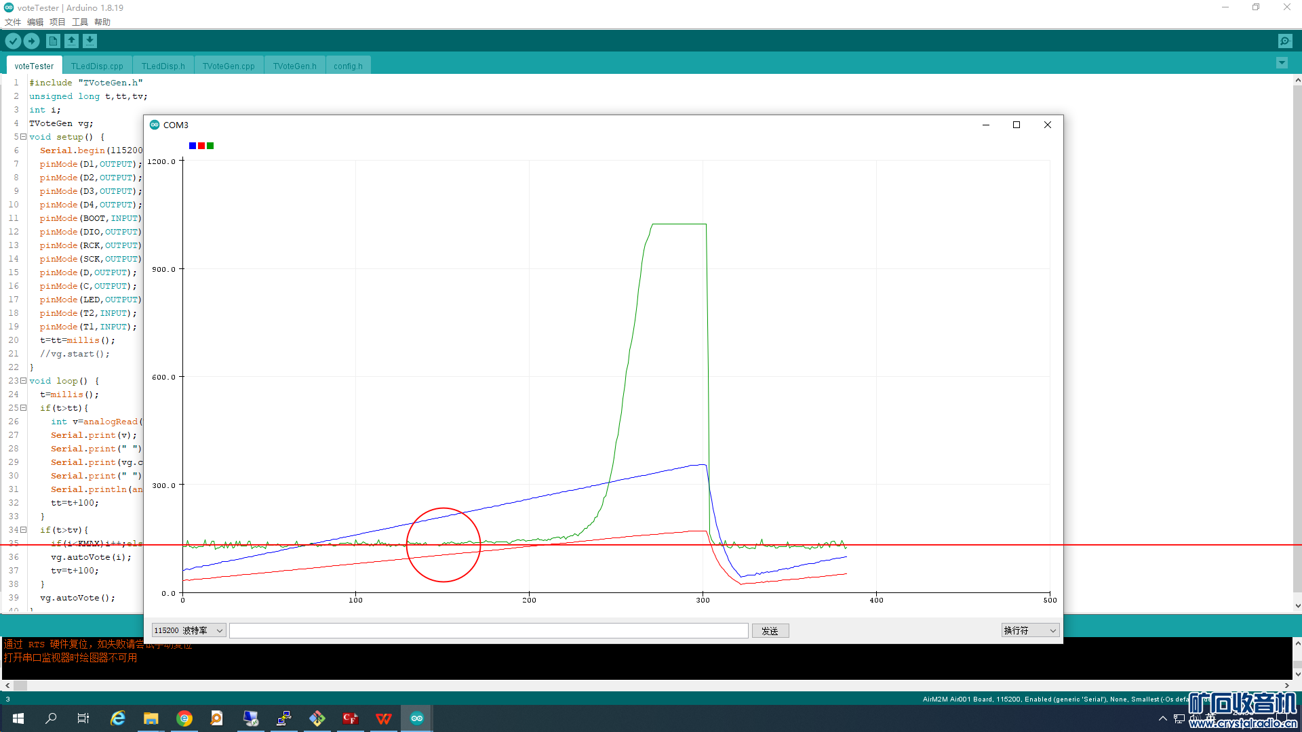This screenshot has height=732, width=1302.
Task: Open the tab options dropdown arrow
Action: 1282,63
